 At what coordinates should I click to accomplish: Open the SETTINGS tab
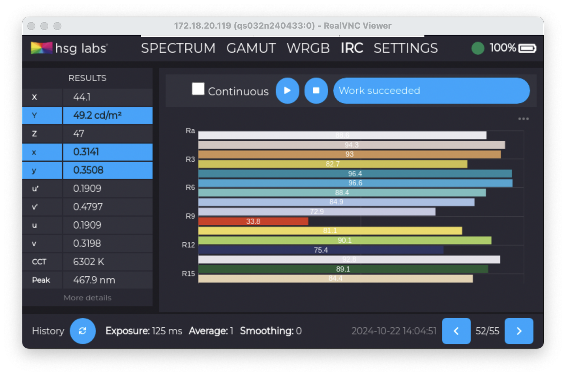pos(406,48)
